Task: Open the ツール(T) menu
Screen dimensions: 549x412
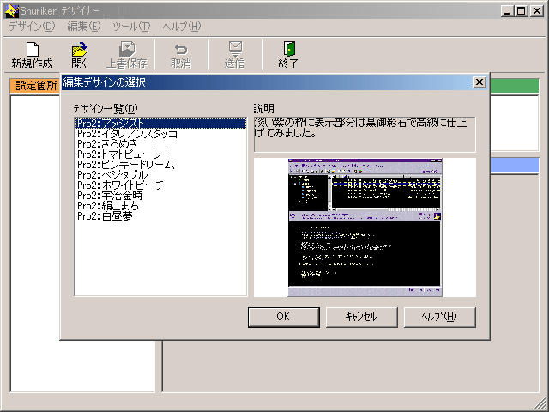Action: tap(131, 27)
